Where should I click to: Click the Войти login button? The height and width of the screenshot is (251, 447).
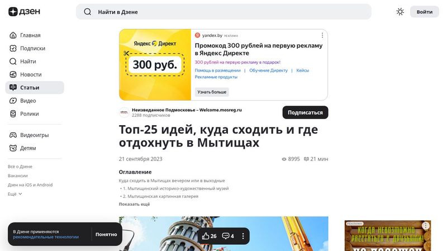click(x=425, y=12)
